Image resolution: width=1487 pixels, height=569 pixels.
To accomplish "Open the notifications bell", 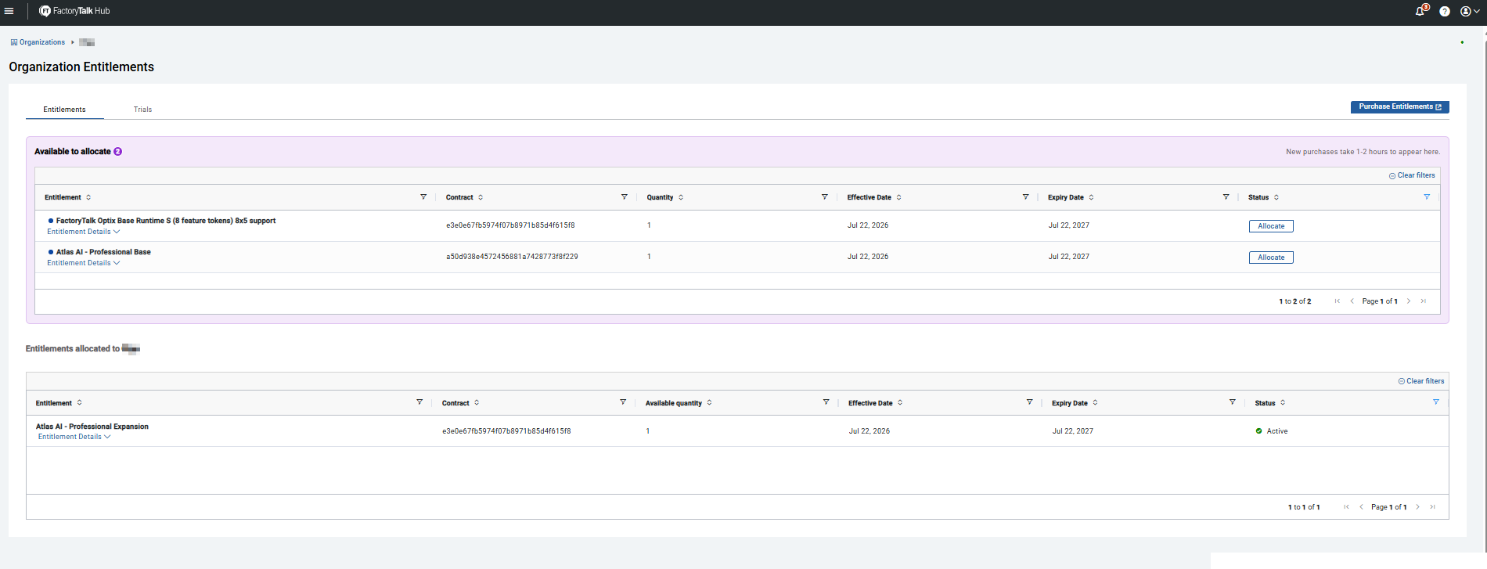I will (1420, 11).
